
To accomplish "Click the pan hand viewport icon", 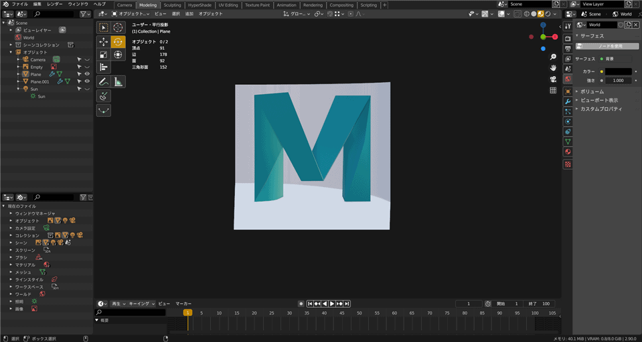I will [553, 68].
